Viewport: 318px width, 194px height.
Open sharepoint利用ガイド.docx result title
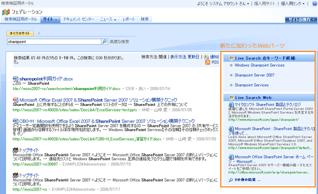[46, 79]
